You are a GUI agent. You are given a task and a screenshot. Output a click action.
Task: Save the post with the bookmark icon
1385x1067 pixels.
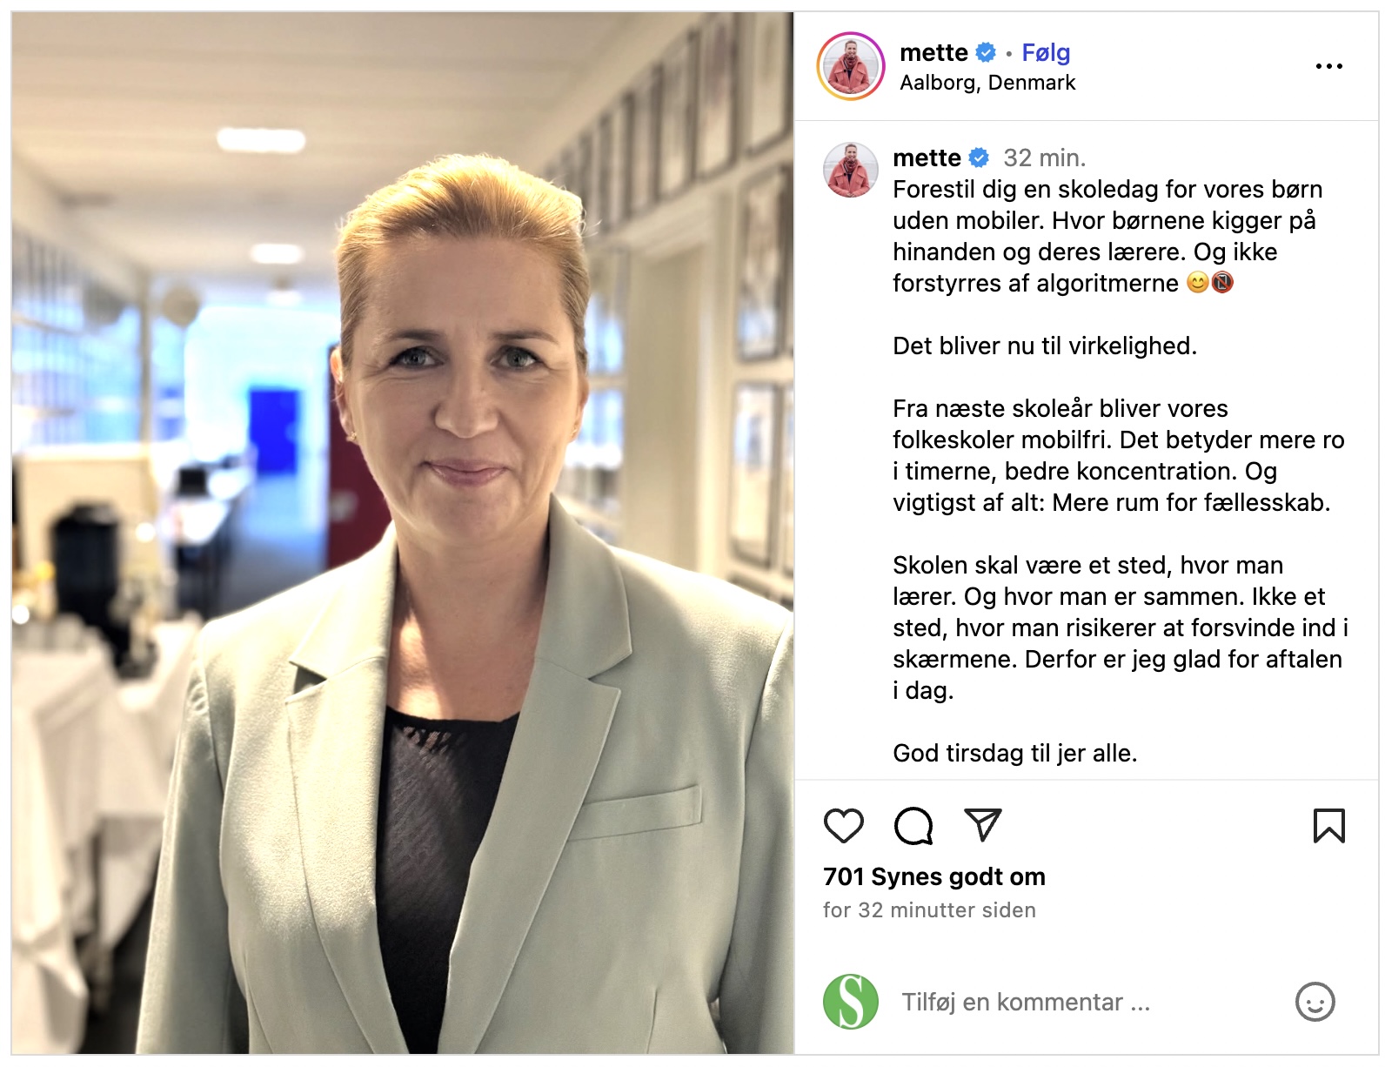(1328, 825)
